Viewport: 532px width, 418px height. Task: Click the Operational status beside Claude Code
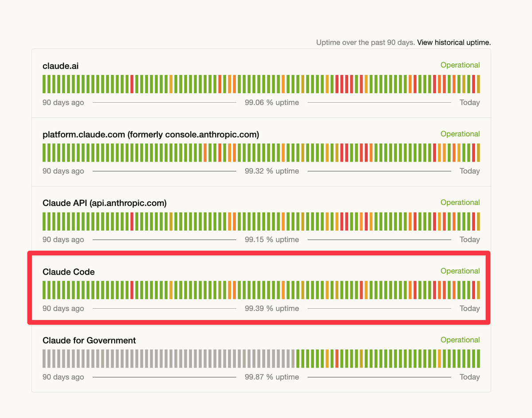tap(460, 271)
